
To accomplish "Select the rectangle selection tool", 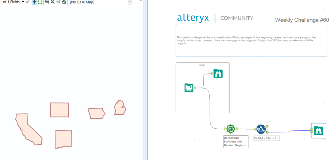I will coord(40,2).
